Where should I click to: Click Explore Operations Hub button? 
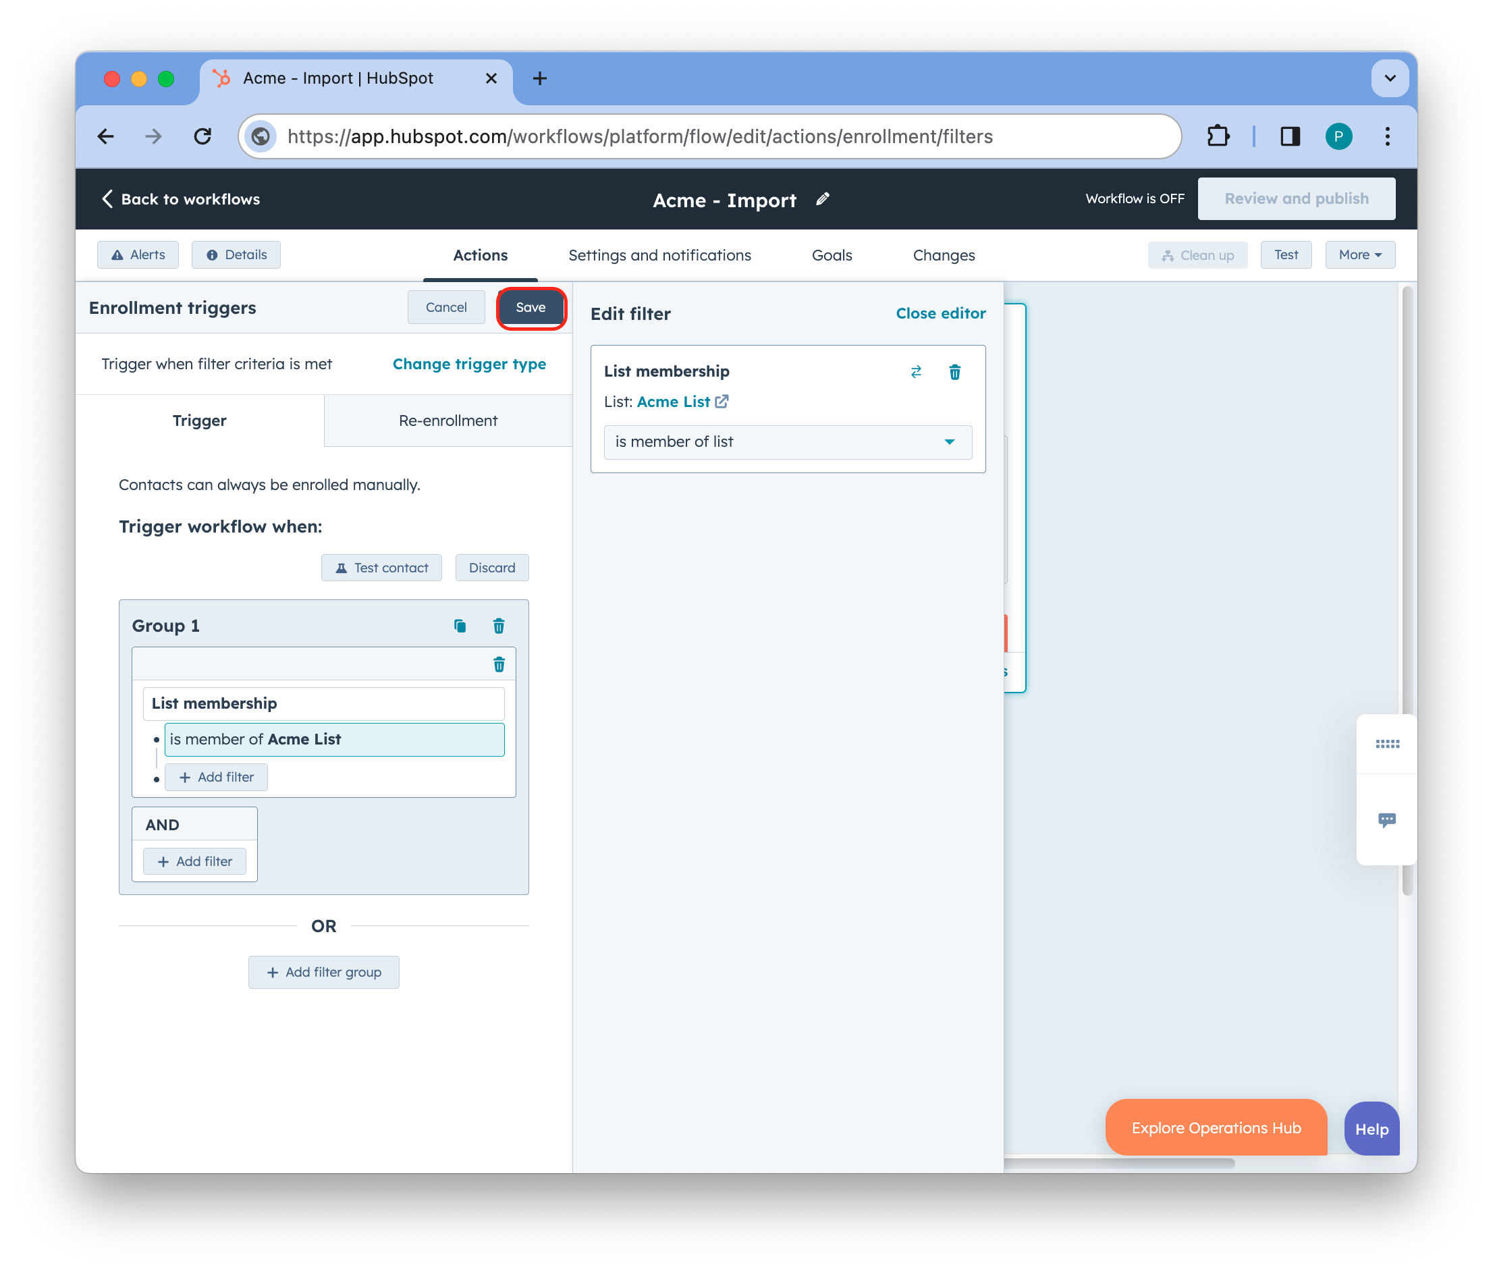pyautogui.click(x=1216, y=1128)
